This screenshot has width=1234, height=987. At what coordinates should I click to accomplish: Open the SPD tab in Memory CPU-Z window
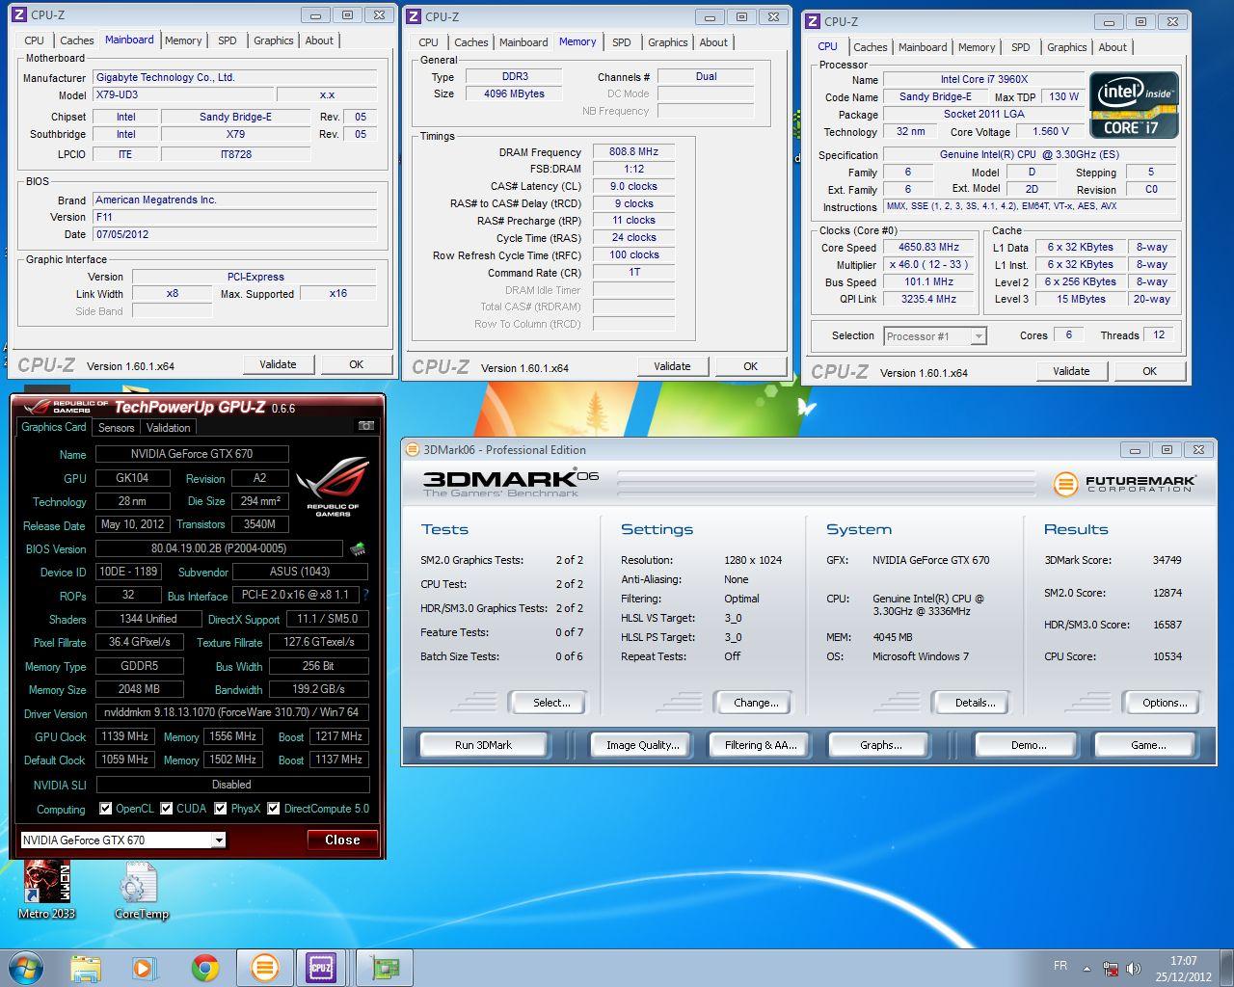622,42
